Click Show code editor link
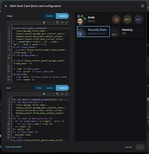The width and height of the screenshot is (149, 154). tap(14, 147)
